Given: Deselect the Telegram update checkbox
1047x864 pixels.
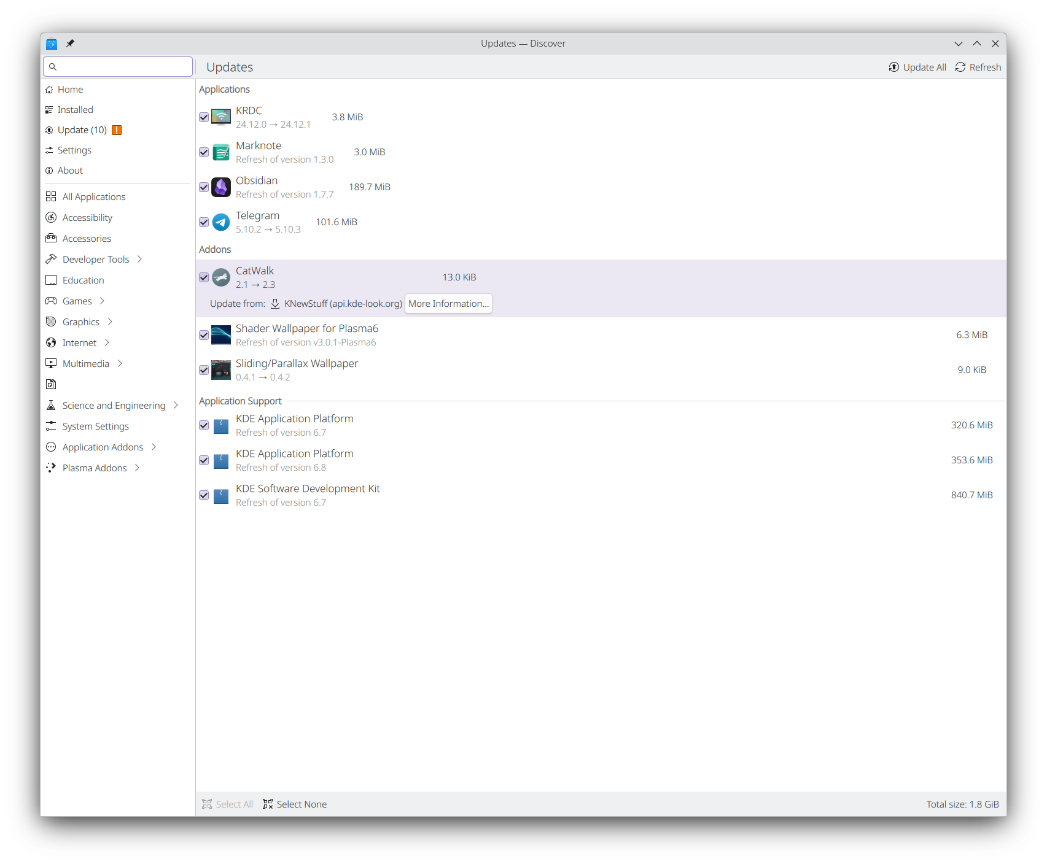Looking at the screenshot, I should [204, 222].
